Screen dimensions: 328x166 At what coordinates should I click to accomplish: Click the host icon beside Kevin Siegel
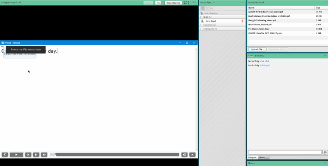pyautogui.click(x=202, y=21)
